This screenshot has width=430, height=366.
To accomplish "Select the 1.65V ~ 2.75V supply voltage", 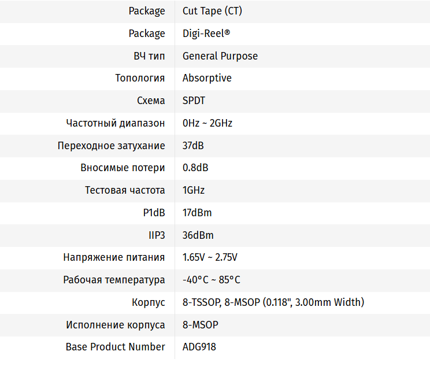I will (210, 257).
